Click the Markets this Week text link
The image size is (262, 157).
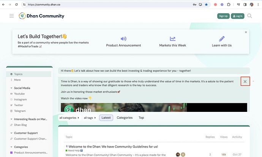173,46
